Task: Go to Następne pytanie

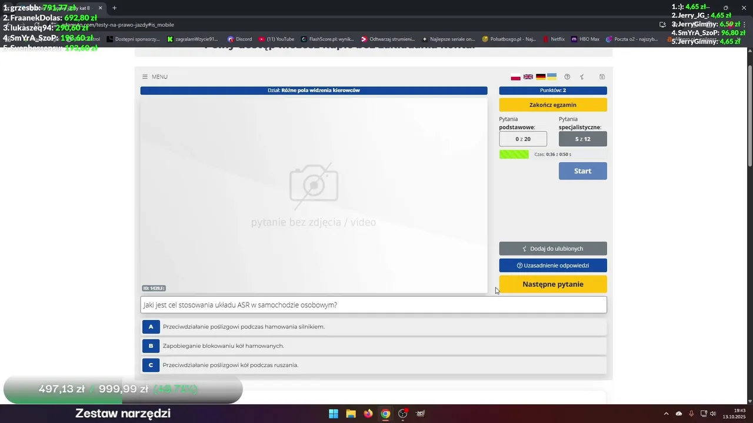Action: (553, 284)
